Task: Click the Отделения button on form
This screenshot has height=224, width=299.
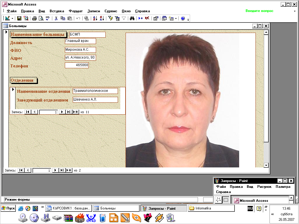Action: click(x=22, y=80)
